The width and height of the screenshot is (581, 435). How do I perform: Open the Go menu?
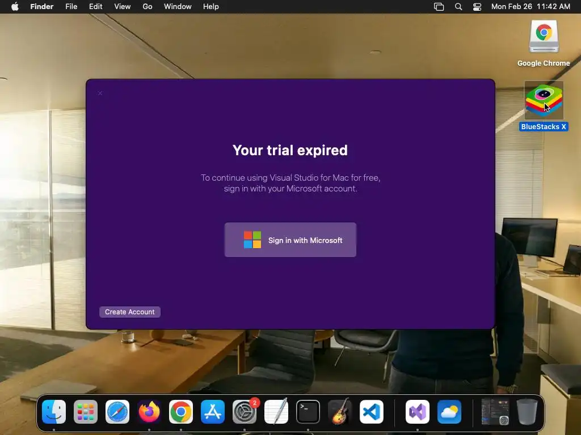[x=148, y=7]
